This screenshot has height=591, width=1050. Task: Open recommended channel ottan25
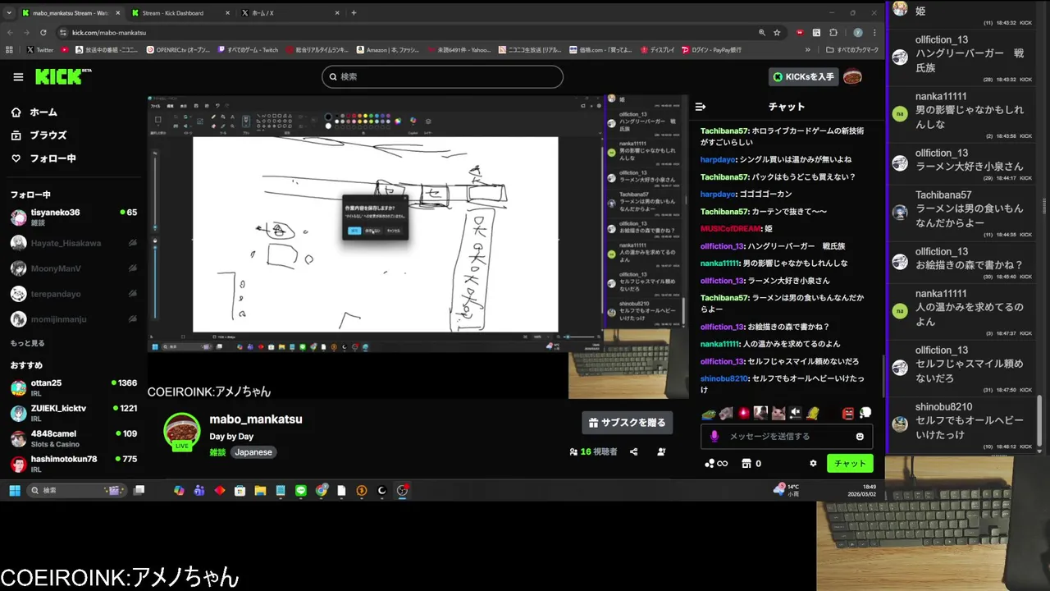tap(74, 388)
